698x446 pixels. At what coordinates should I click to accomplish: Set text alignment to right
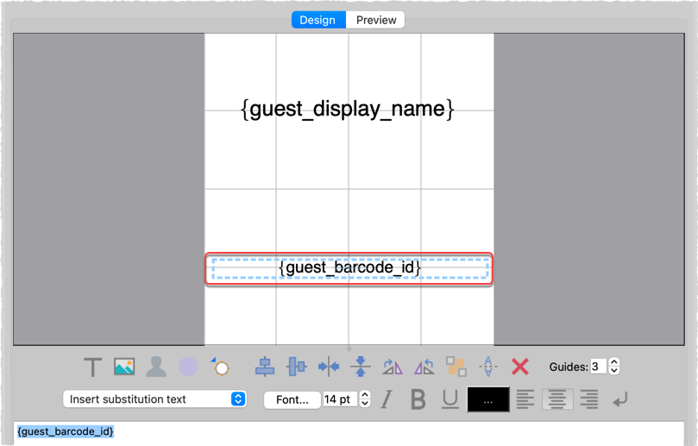(x=589, y=399)
